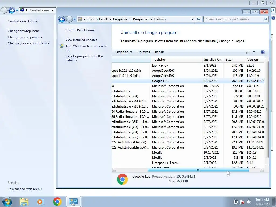Click the Control Panel taskbar button

coord(73,202)
